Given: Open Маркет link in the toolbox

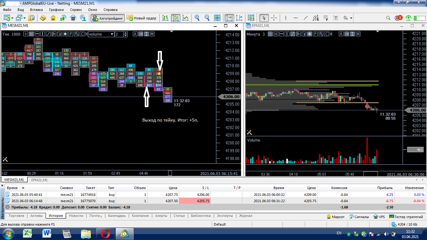Looking at the screenshot, I should (x=335, y=217).
